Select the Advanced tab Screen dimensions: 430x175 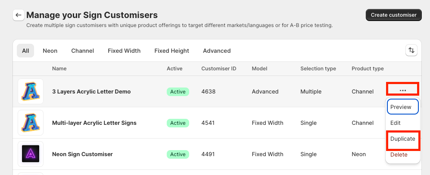pyautogui.click(x=217, y=51)
